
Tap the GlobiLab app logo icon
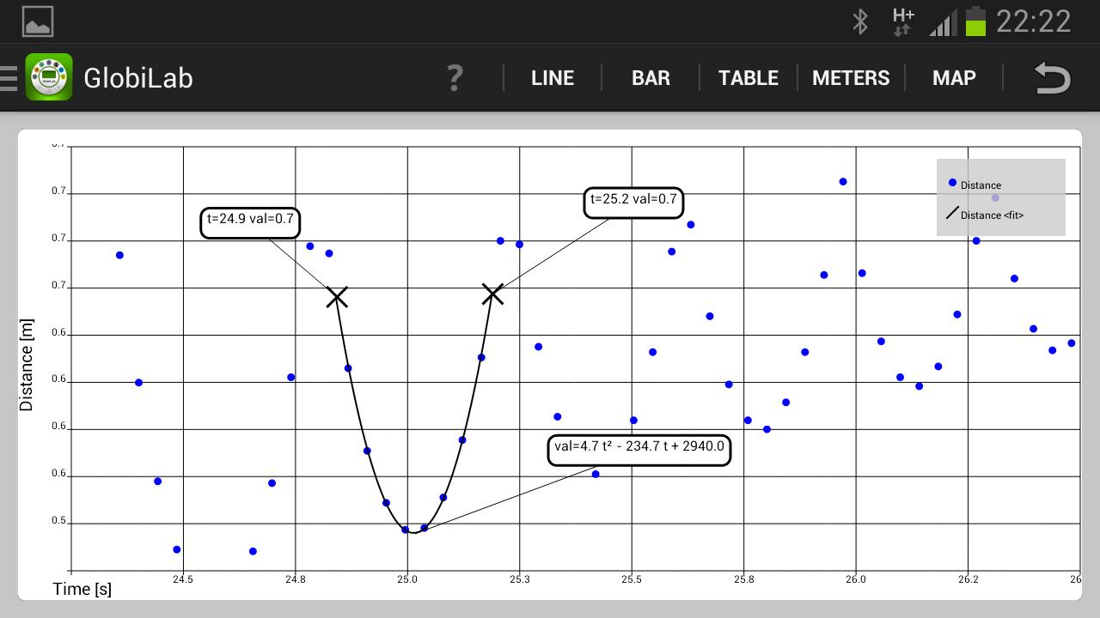tap(49, 77)
